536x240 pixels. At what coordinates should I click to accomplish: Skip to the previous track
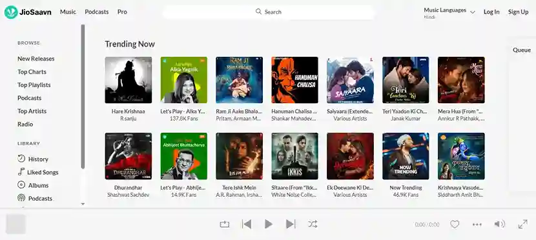point(247,225)
